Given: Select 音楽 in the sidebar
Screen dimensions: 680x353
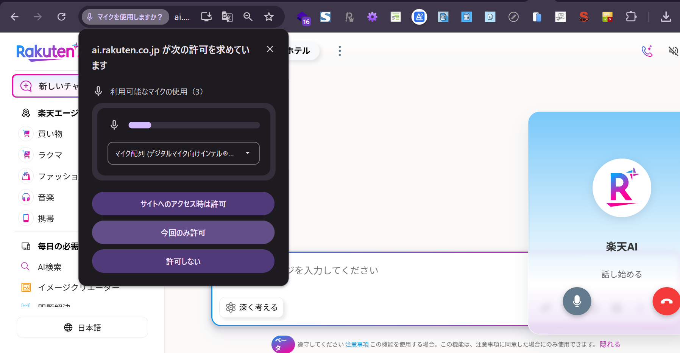Looking at the screenshot, I should (x=37, y=197).
